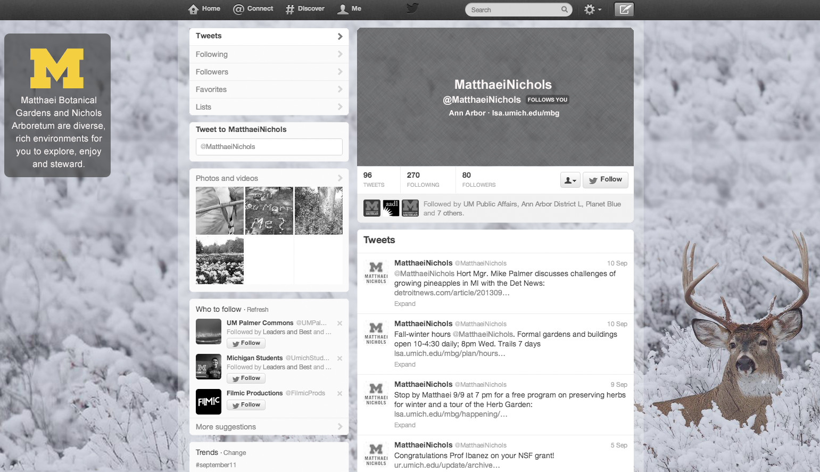820x472 pixels.
Task: Open the settings gear dropdown
Action: [592, 10]
